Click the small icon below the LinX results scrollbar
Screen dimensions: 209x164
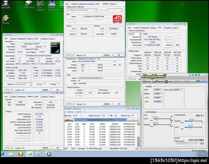tap(139, 146)
